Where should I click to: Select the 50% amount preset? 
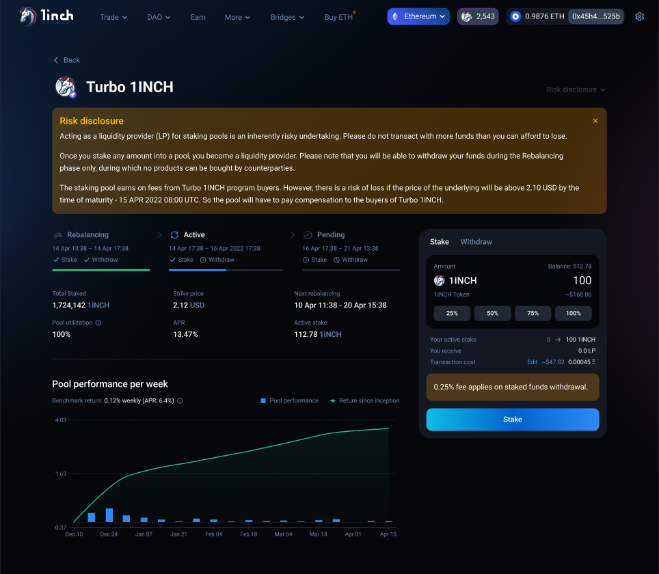click(x=492, y=313)
